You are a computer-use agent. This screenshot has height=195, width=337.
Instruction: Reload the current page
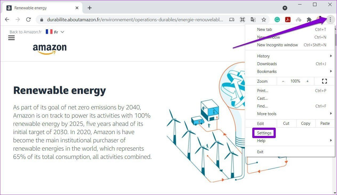[28, 19]
